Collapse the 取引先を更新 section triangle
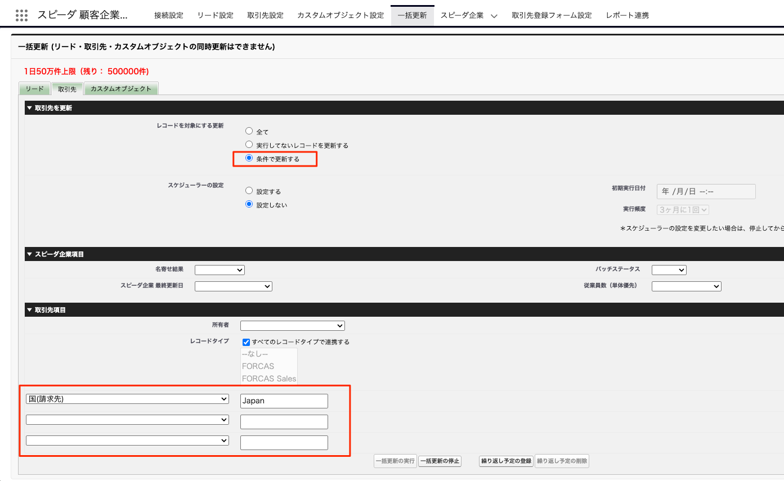The width and height of the screenshot is (784, 481). pyautogui.click(x=29, y=108)
